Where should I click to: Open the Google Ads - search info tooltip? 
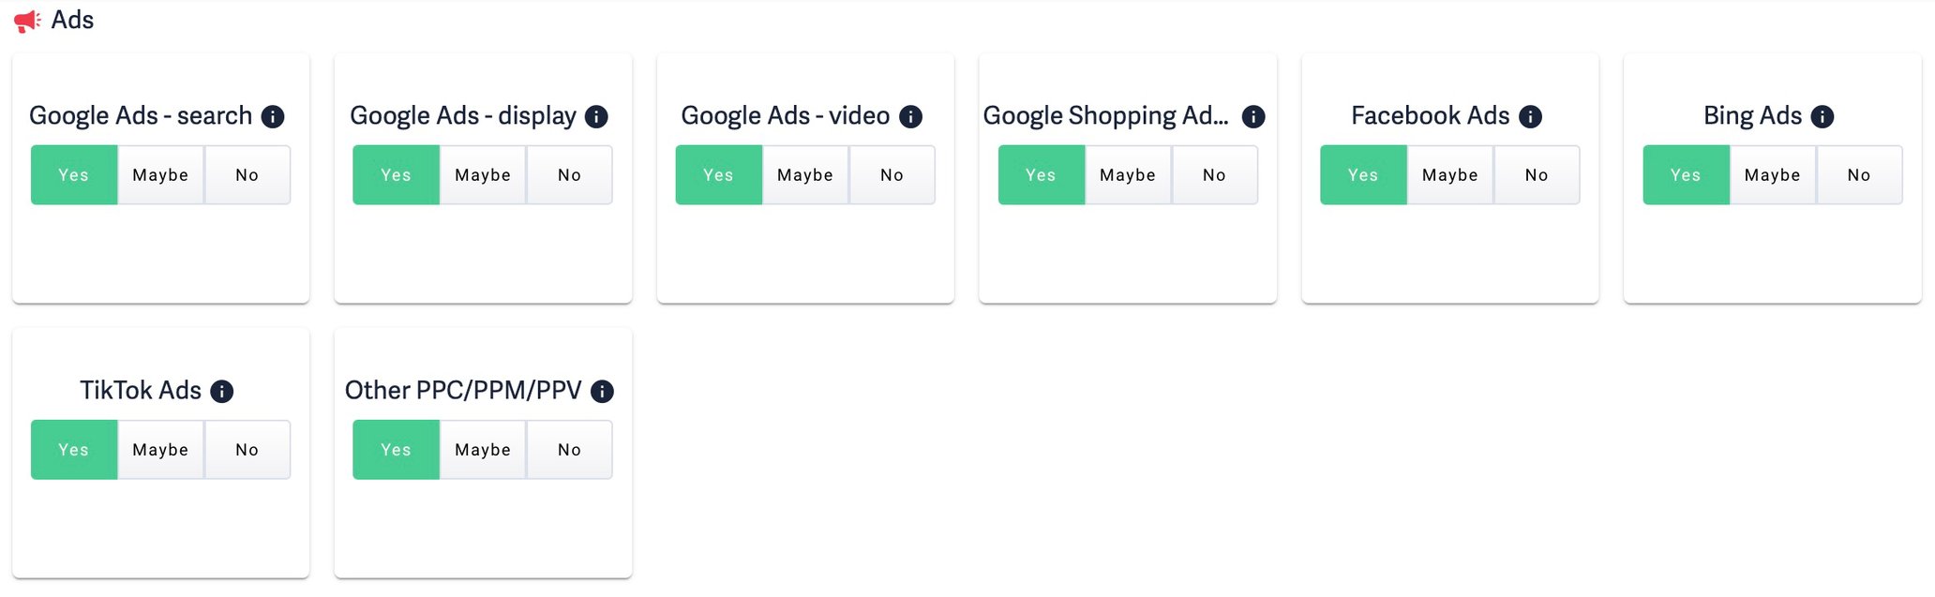point(272,116)
